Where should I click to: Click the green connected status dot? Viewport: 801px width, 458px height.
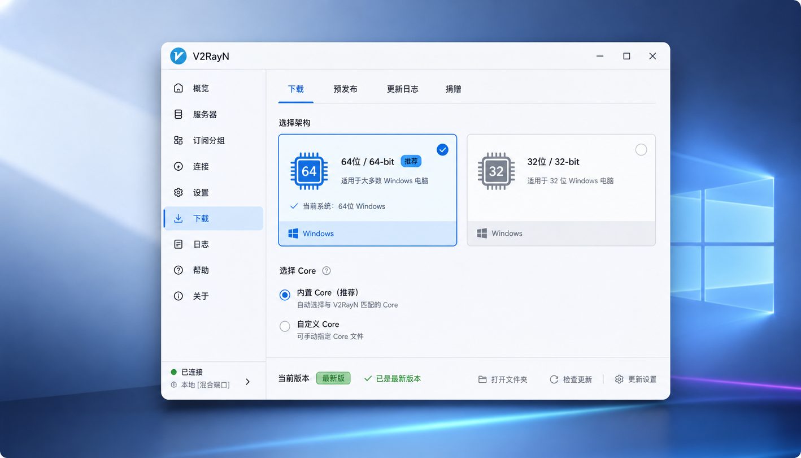[174, 372]
